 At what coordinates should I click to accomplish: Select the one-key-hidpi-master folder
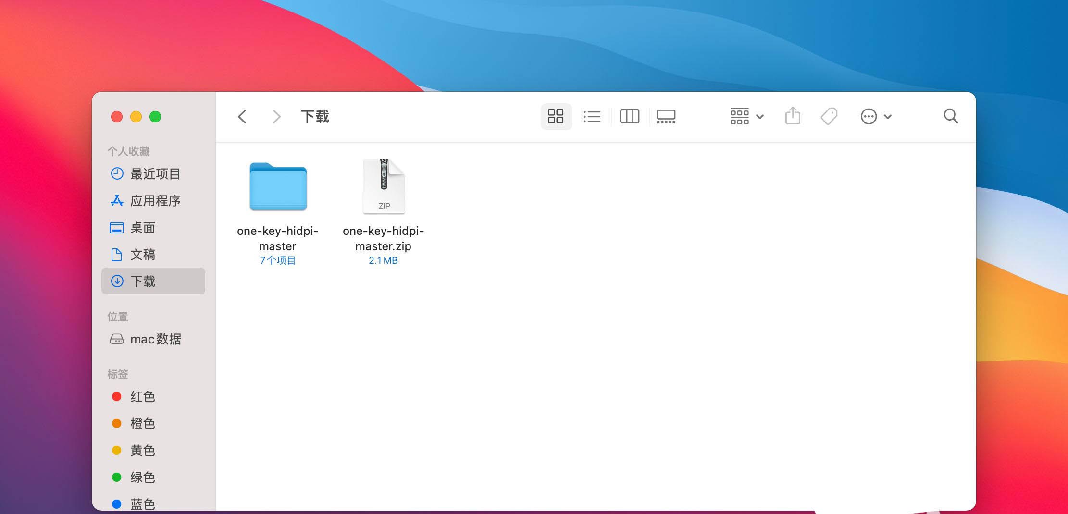point(278,187)
